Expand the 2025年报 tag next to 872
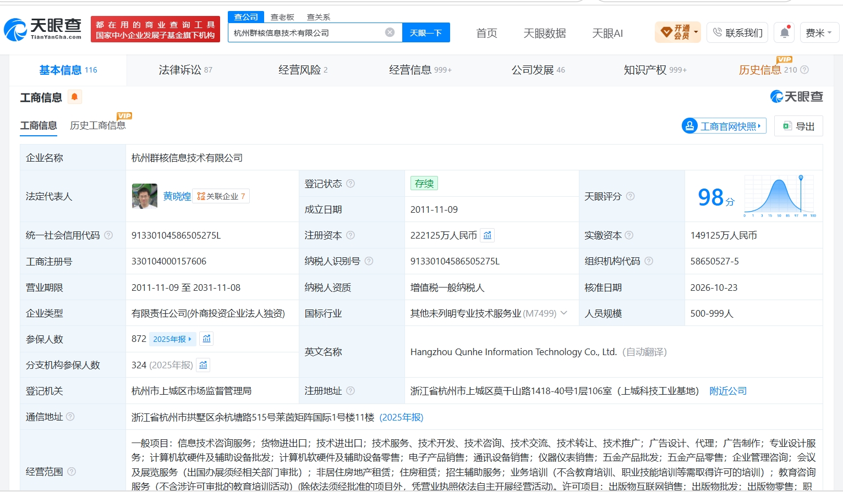843x492 pixels. tap(172, 339)
